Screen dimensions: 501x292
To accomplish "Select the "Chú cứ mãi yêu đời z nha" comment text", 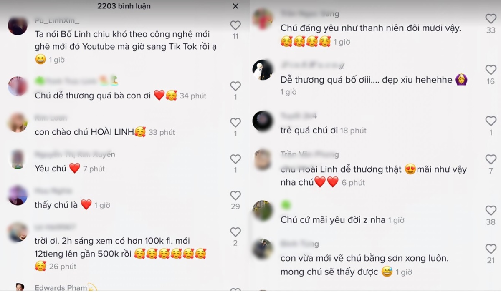I will (333, 220).
